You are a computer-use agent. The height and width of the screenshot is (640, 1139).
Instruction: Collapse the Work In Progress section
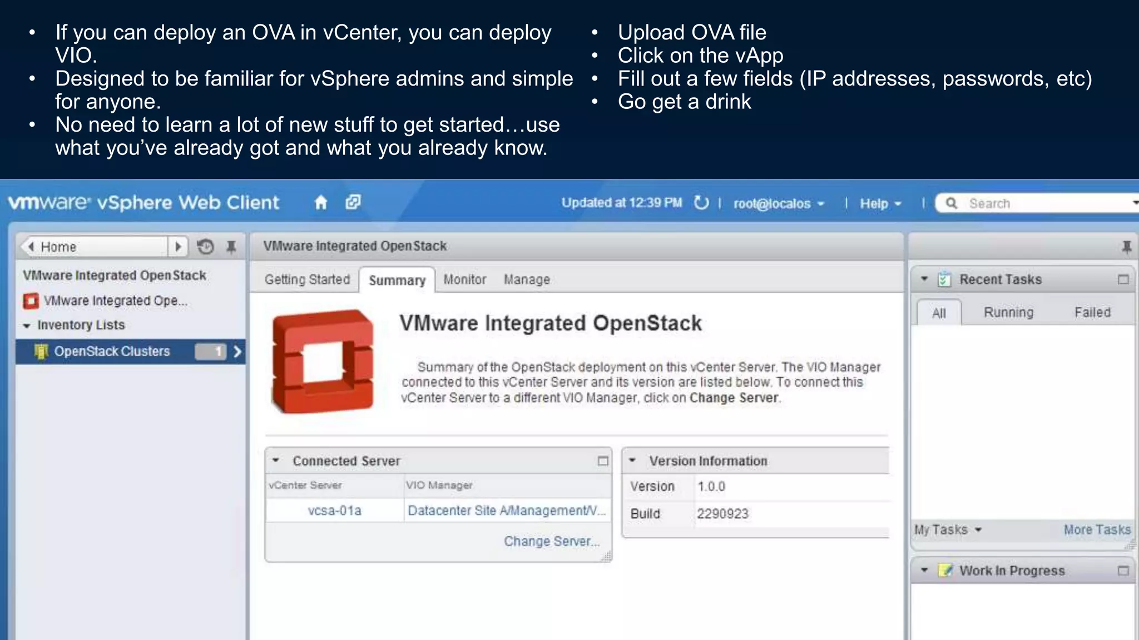(x=924, y=570)
